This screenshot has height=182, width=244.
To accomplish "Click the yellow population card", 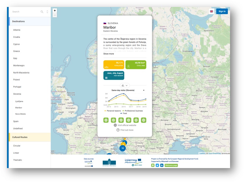I will pyautogui.click(x=114, y=65).
